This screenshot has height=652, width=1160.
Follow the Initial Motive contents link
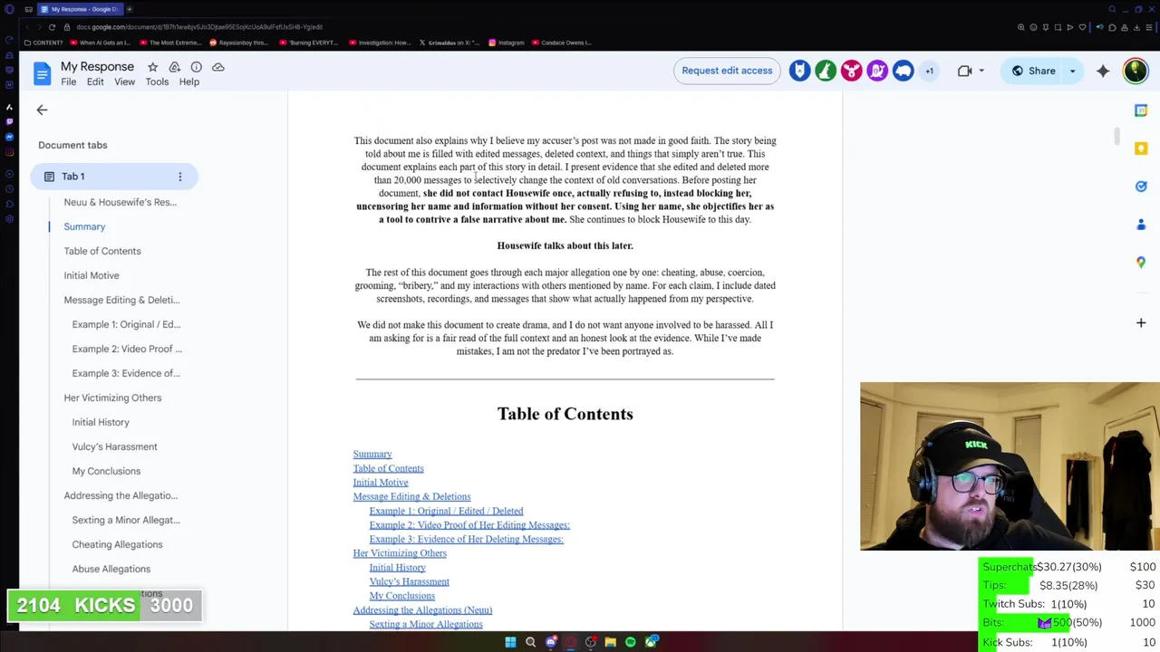(x=381, y=483)
